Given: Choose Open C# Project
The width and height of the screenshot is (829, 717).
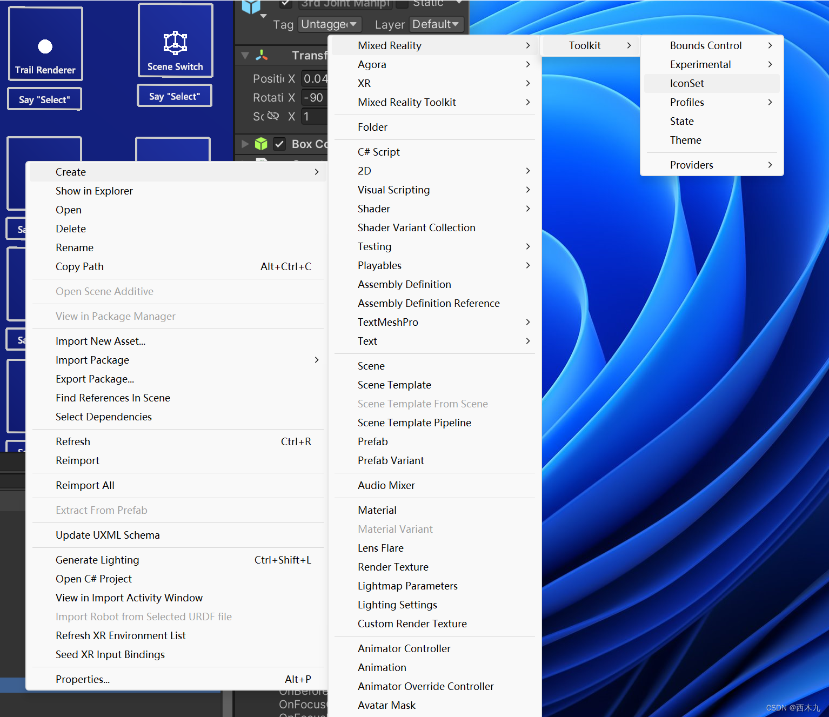Looking at the screenshot, I should tap(178, 579).
